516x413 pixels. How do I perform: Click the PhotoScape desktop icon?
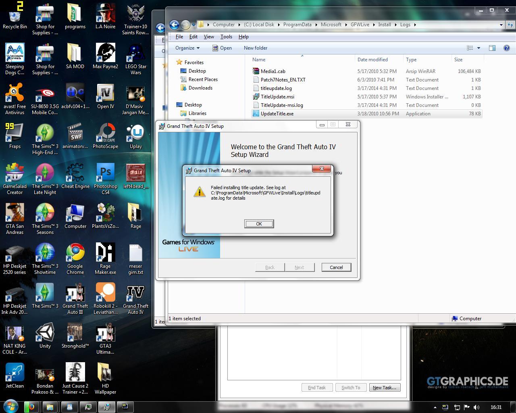coord(105,136)
